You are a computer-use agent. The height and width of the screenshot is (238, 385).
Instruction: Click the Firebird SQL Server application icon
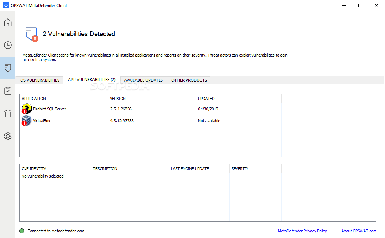[x=27, y=109]
